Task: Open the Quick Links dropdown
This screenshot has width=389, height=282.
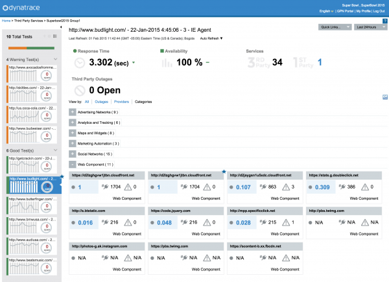Action: pos(335,27)
